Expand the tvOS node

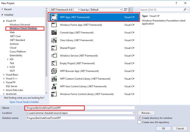click(x=8, y=67)
